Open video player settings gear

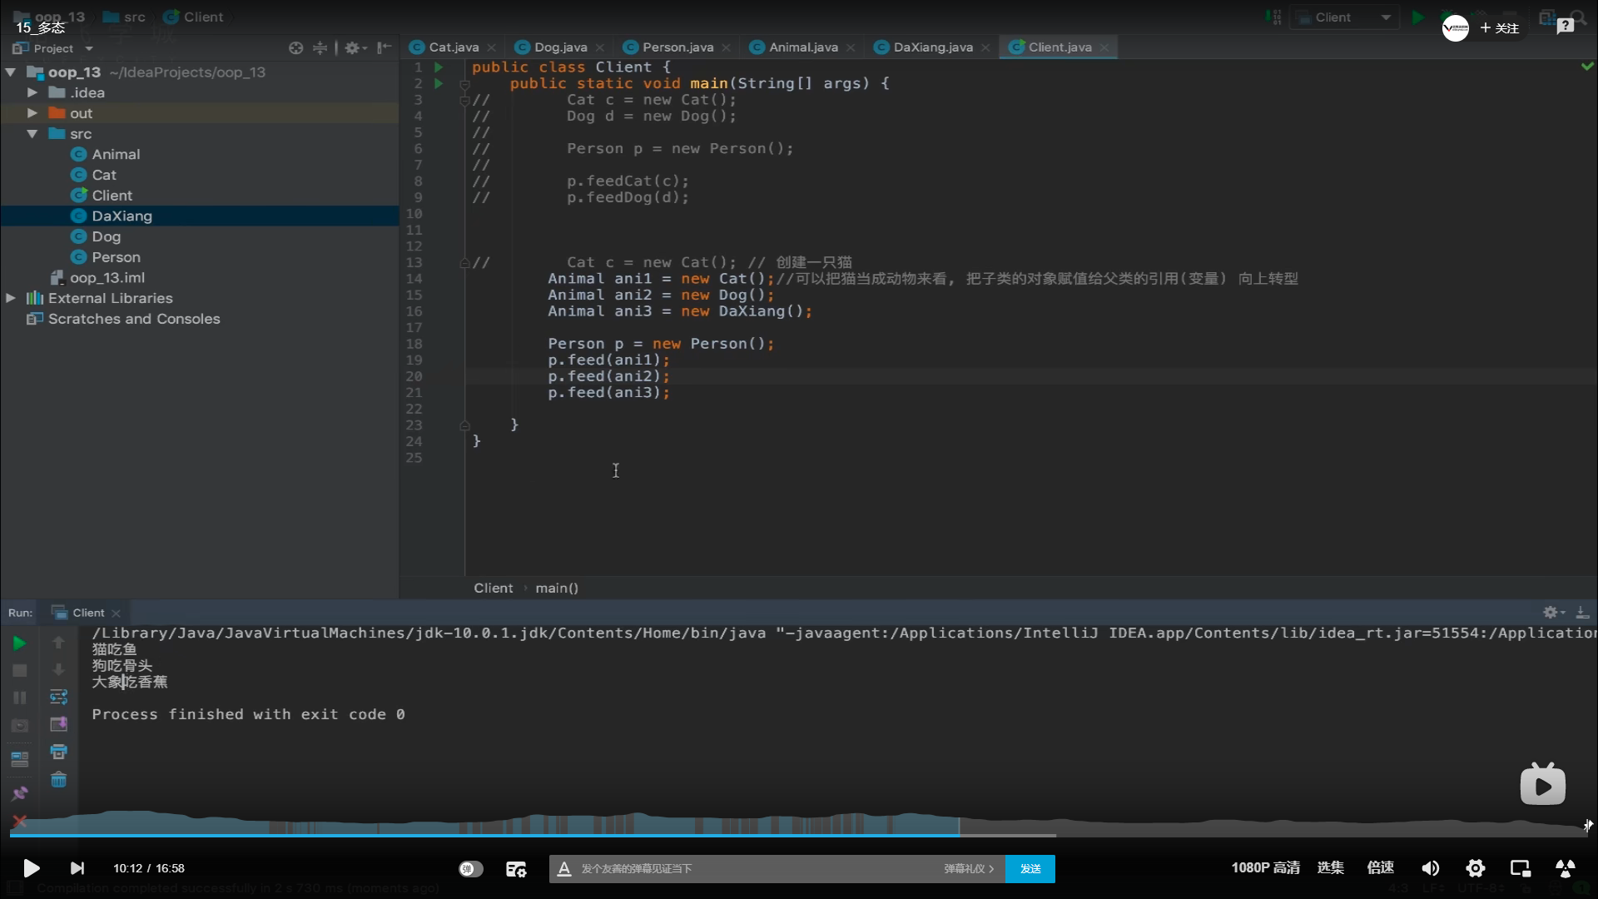coord(1475,868)
